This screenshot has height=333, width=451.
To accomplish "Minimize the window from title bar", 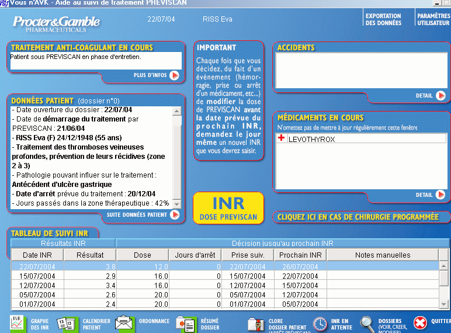I will click(436, 3).
